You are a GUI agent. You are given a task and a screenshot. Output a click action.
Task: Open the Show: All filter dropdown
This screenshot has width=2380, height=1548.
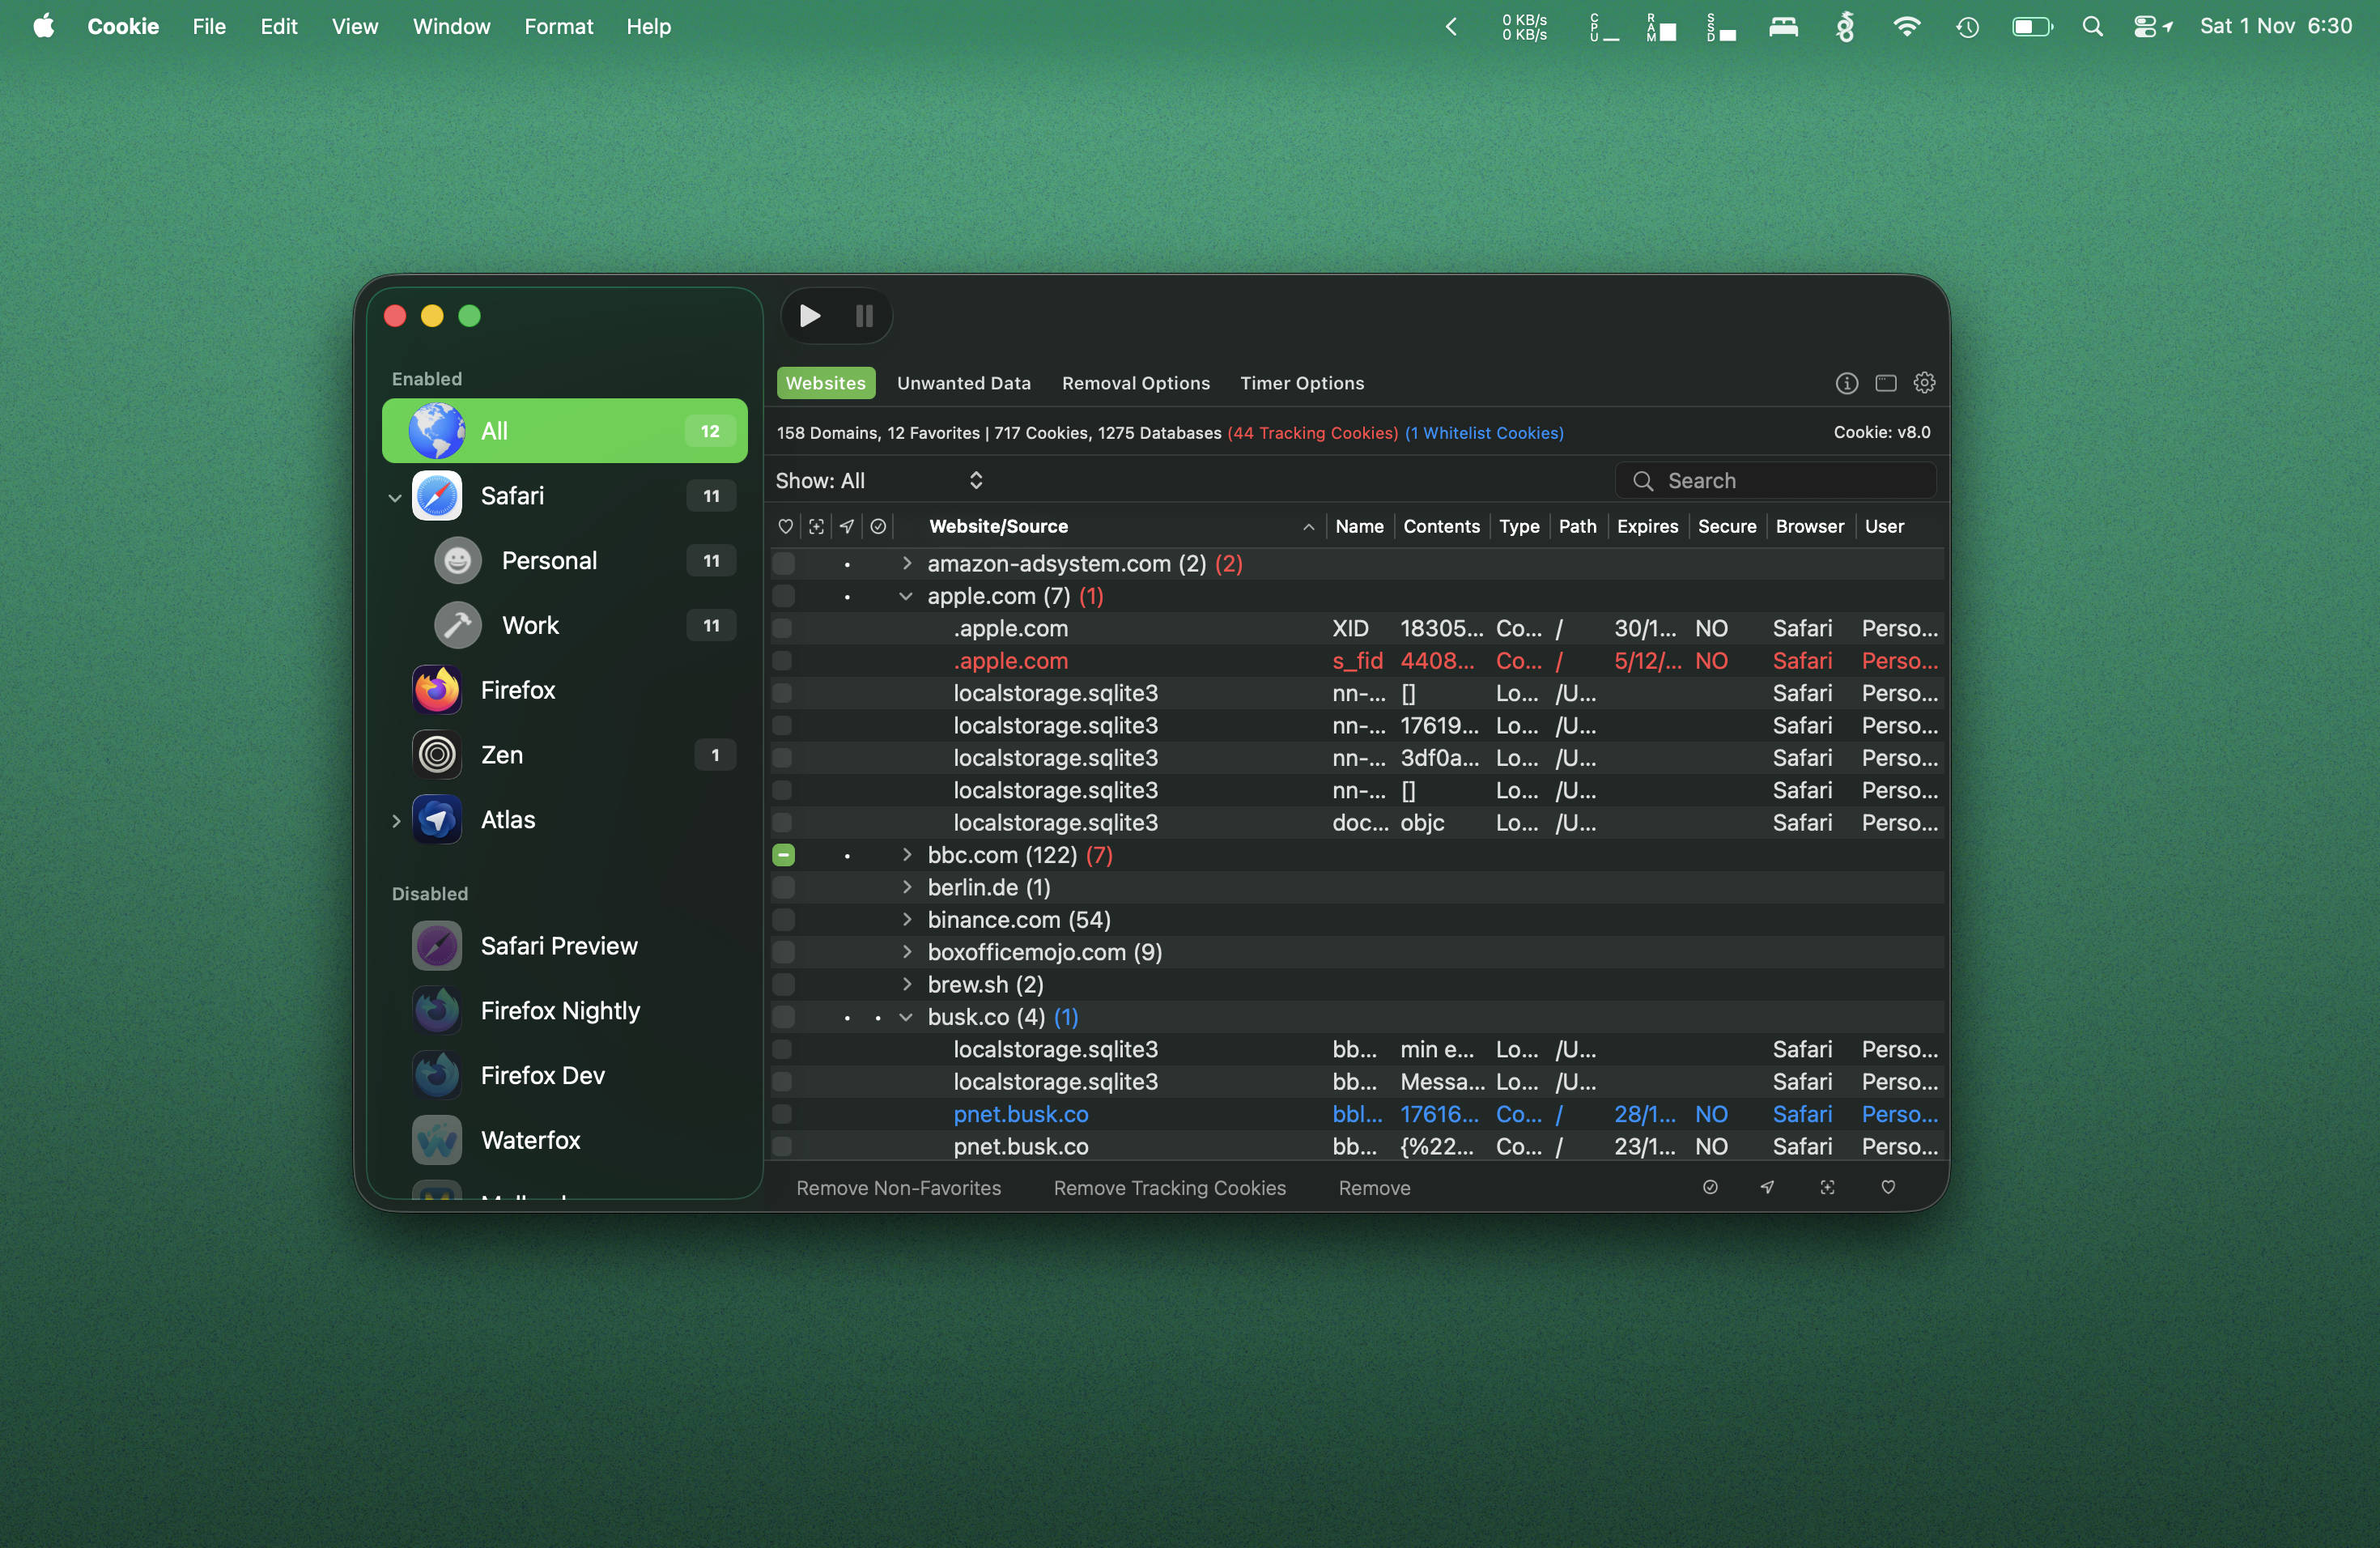[x=880, y=481]
